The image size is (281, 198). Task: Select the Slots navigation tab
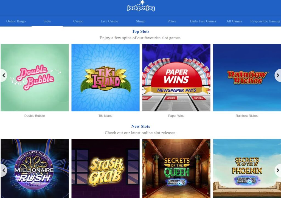pos(47,21)
